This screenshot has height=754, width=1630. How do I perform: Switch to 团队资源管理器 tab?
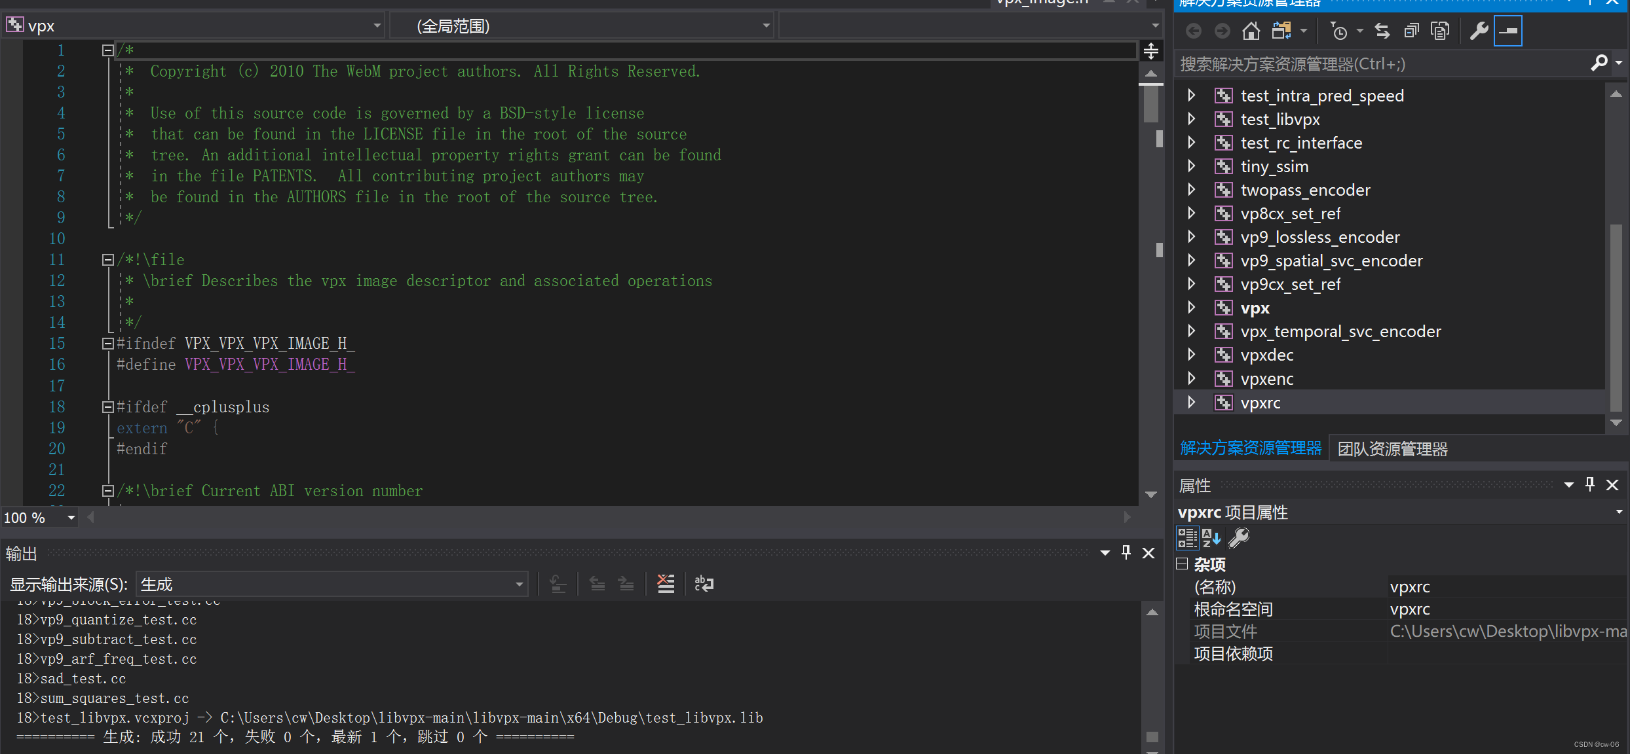(1392, 449)
